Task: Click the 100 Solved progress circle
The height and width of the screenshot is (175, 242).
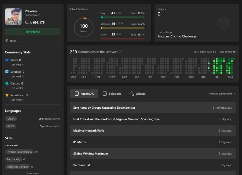Action: [x=84, y=27]
